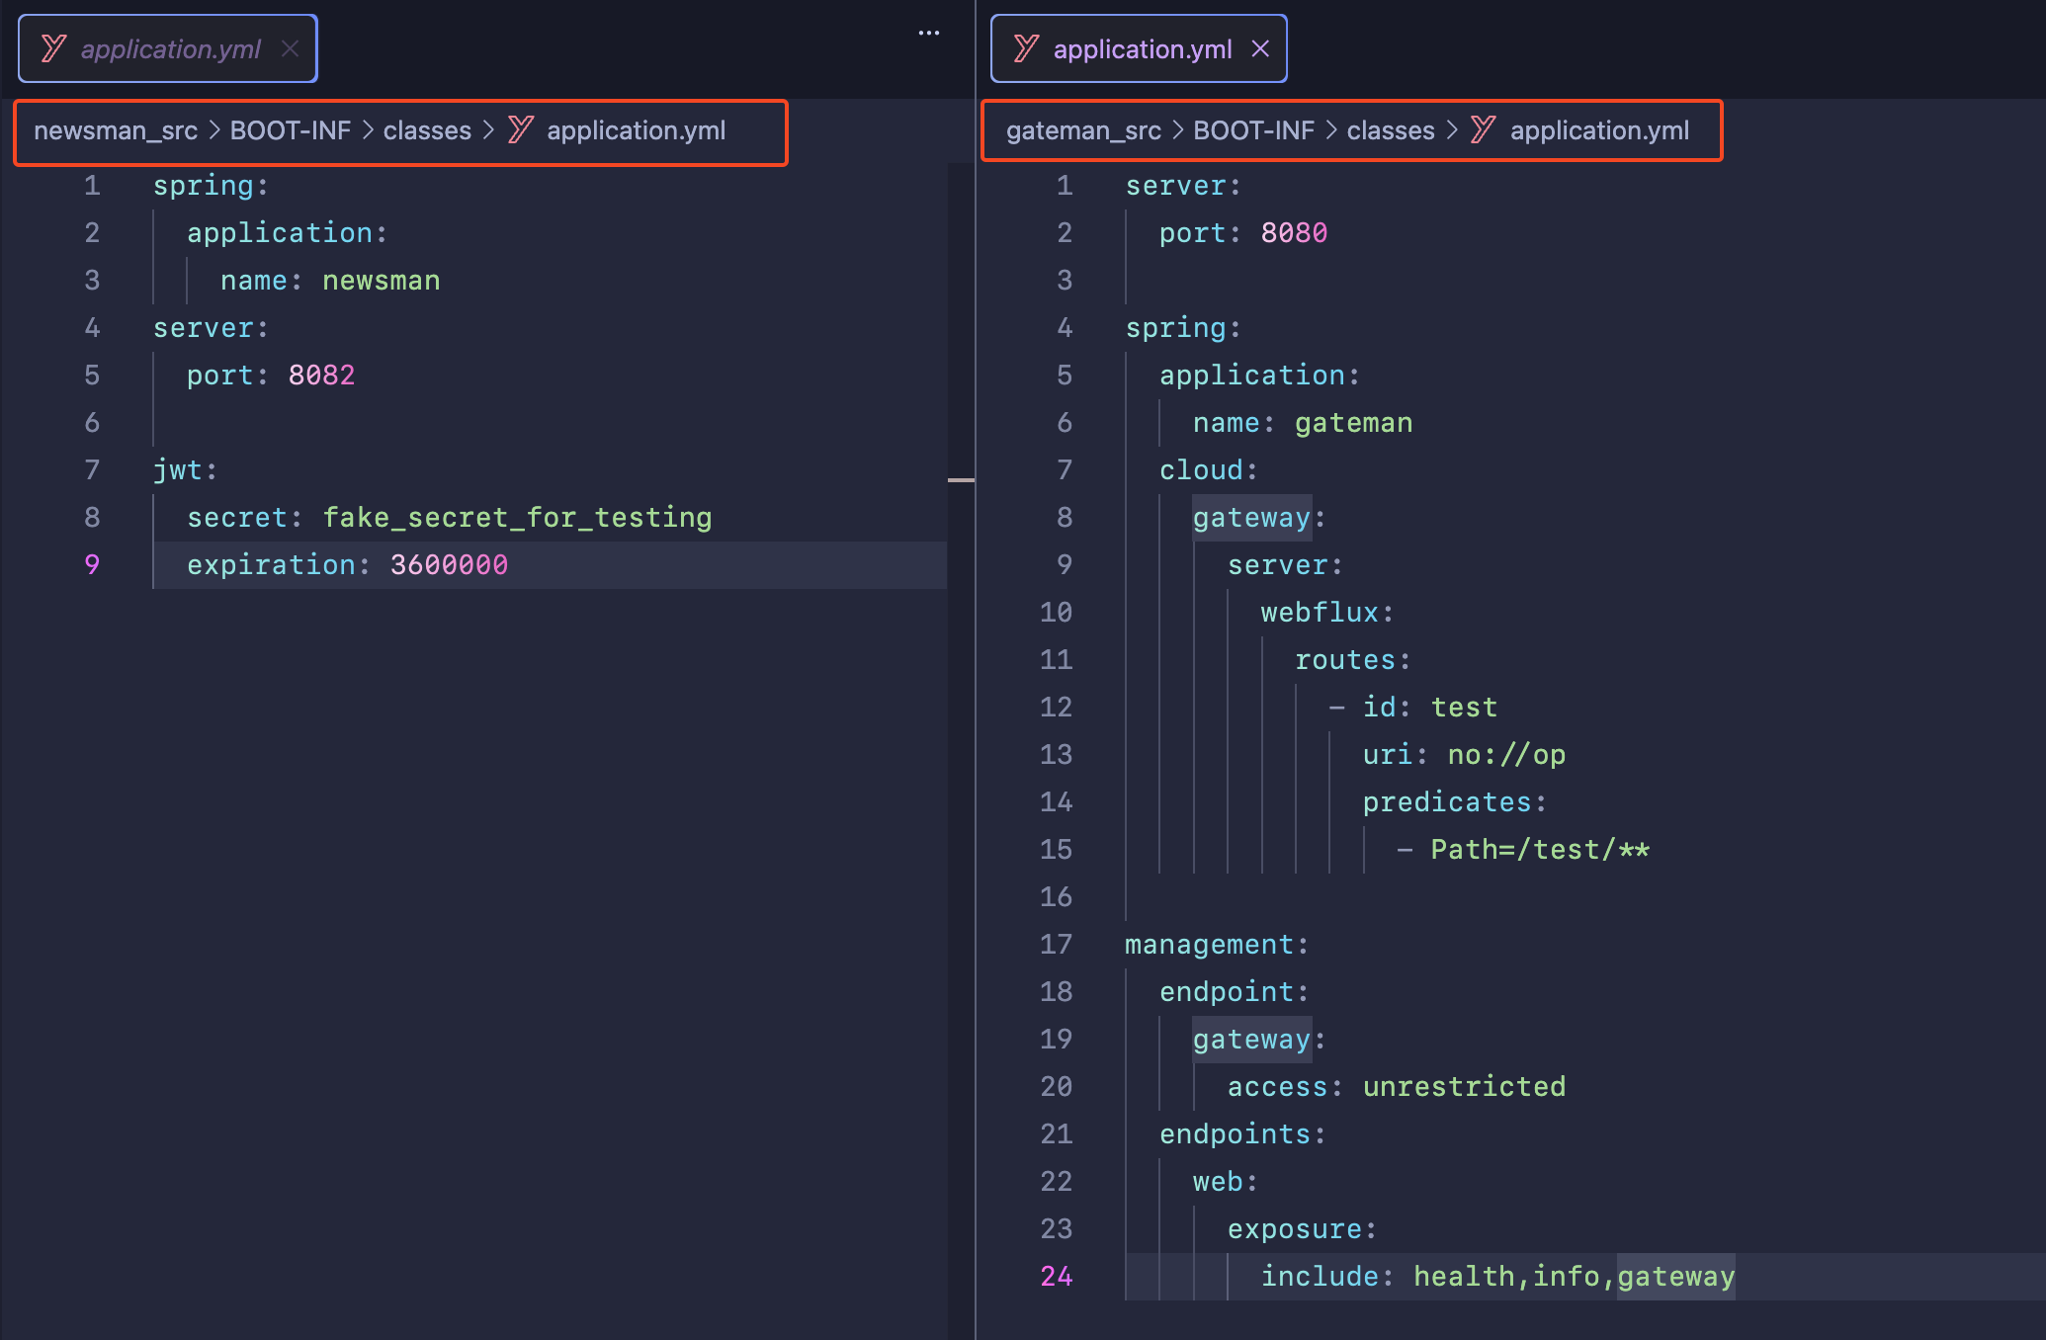The height and width of the screenshot is (1340, 2046).
Task: Expand BOOT-INF breadcrumb in left editor
Action: click(290, 130)
